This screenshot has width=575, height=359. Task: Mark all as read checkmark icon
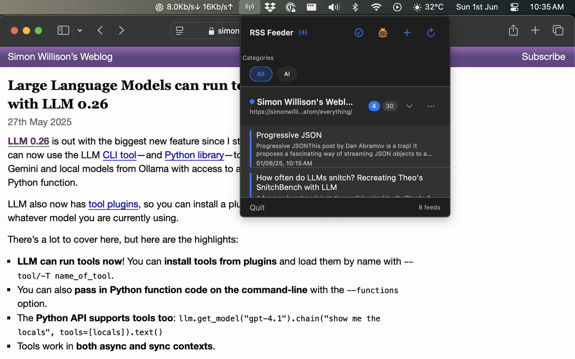[359, 33]
